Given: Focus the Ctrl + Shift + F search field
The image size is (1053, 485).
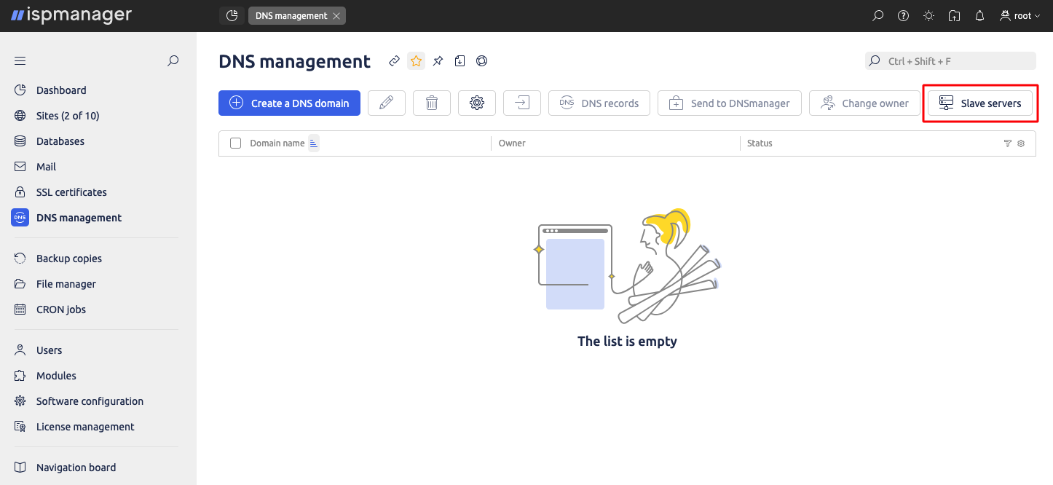Looking at the screenshot, I should pyautogui.click(x=950, y=61).
